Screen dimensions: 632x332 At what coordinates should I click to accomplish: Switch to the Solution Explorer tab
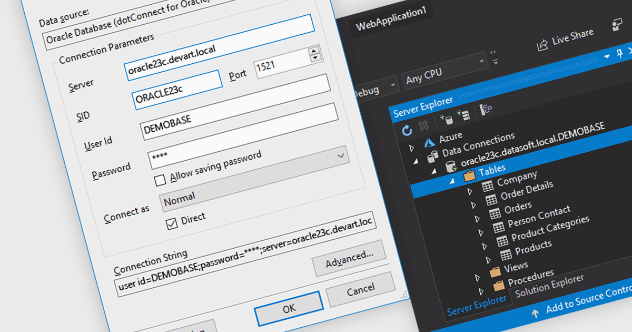click(549, 287)
